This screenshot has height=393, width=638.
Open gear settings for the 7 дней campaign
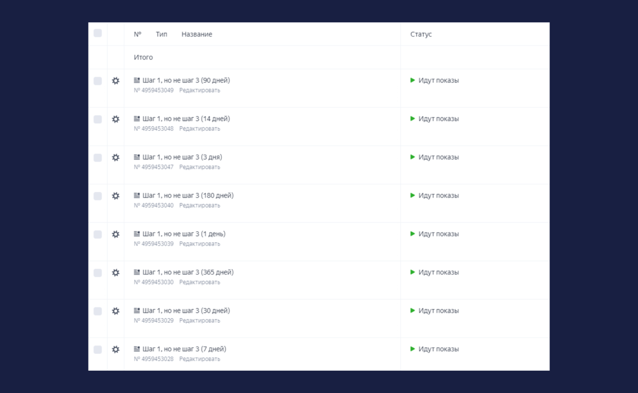tap(116, 350)
